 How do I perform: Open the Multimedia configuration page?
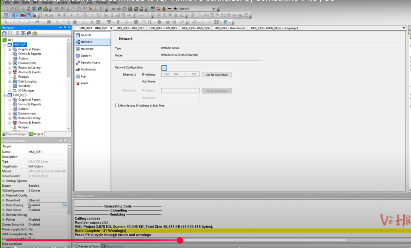pyautogui.click(x=88, y=69)
